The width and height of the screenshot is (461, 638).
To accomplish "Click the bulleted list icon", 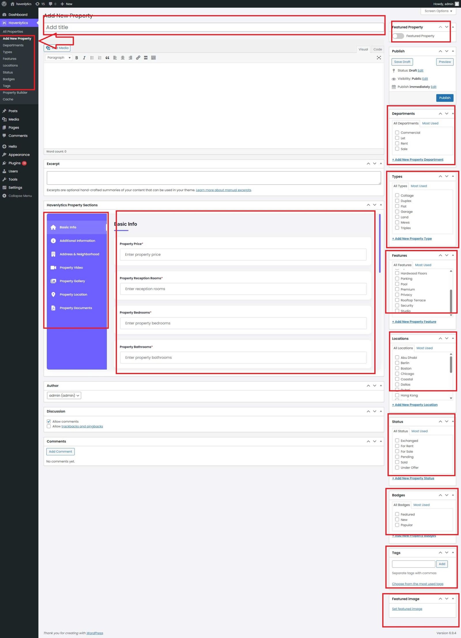I will (x=92, y=58).
